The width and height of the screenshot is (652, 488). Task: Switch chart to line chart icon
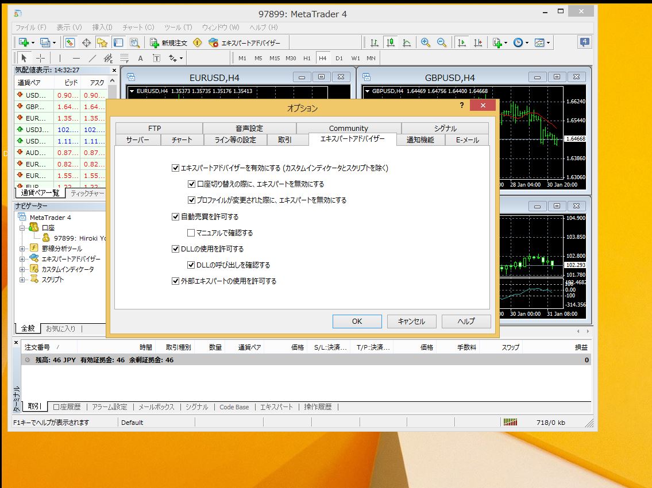coord(407,42)
